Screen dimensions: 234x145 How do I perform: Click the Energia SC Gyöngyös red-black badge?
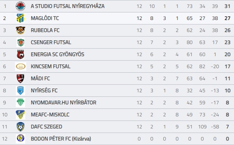(20, 54)
